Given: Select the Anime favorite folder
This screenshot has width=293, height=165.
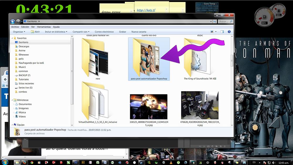Looking at the screenshot, I should coord(22,50).
